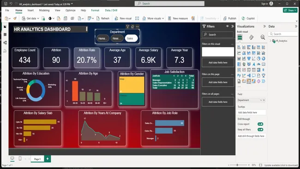Create a New measure
Screen dimensions: 300x169
pos(178,18)
